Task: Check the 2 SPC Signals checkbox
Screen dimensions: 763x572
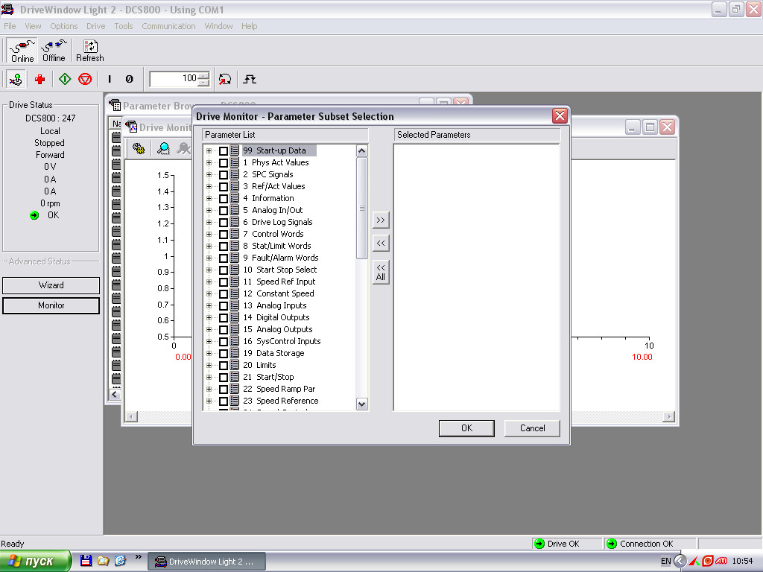Action: [224, 174]
